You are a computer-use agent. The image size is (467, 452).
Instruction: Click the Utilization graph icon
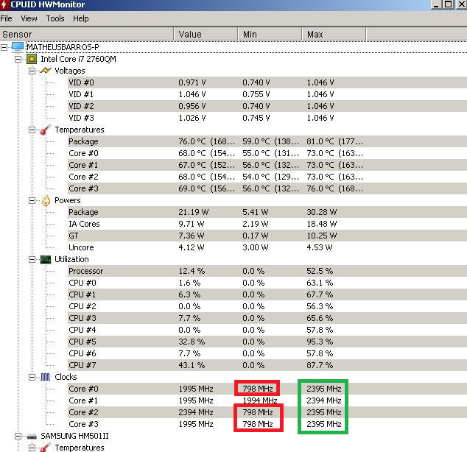tap(46, 259)
